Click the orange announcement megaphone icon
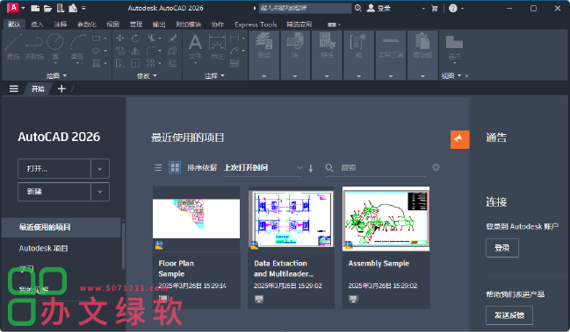The height and width of the screenshot is (332, 570). [460, 139]
